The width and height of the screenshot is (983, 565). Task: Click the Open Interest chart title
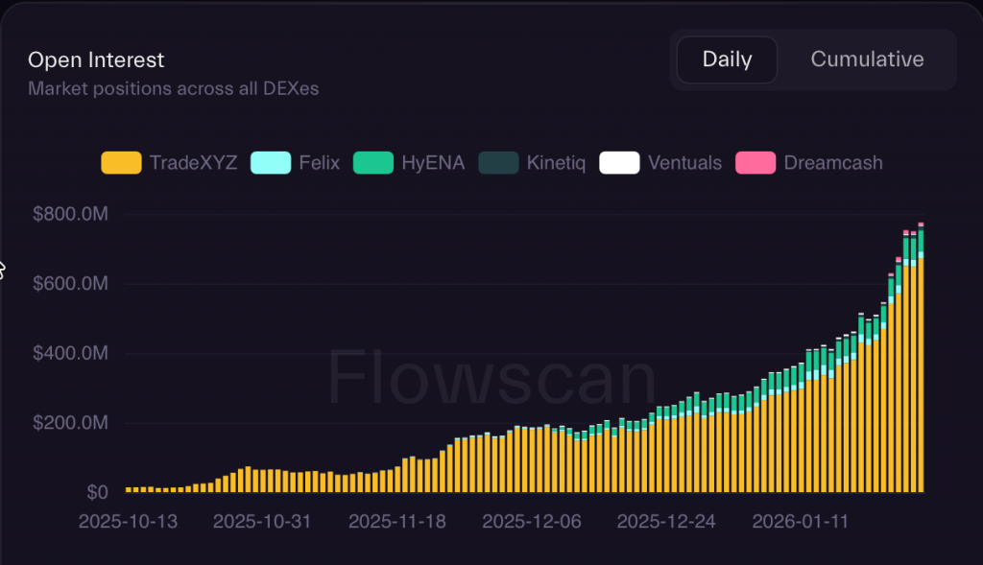click(x=96, y=59)
